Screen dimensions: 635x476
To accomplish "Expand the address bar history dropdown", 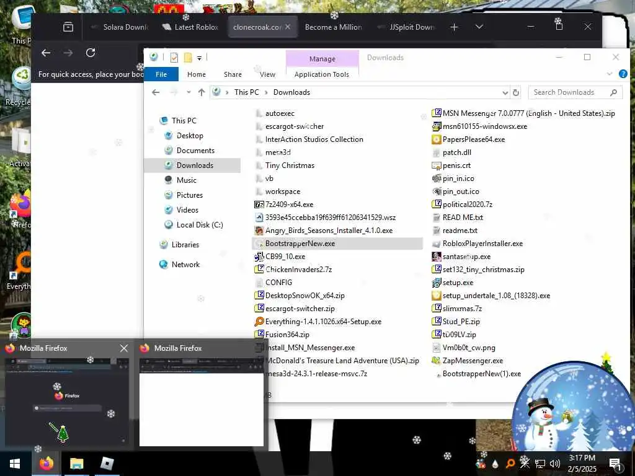I will (505, 93).
